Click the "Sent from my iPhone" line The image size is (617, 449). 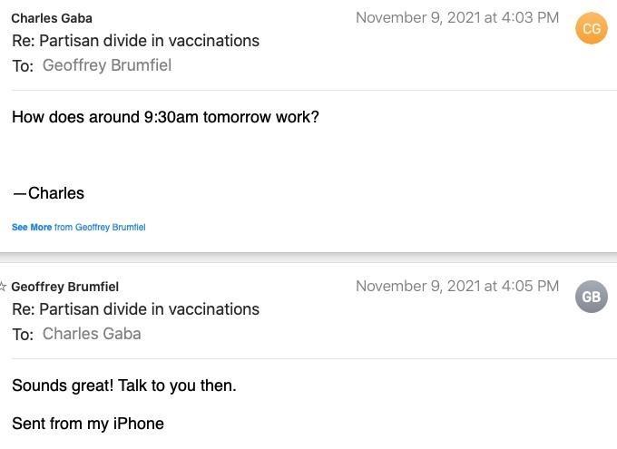point(87,424)
